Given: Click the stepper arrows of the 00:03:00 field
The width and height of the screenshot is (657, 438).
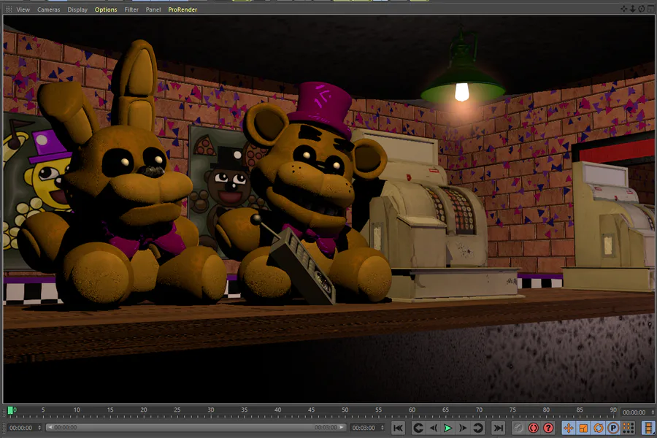Looking at the screenshot, I should [x=383, y=428].
